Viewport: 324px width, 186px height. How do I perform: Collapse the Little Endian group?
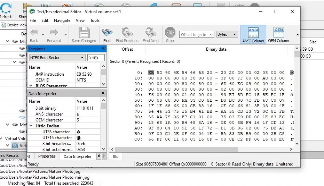[31, 126]
